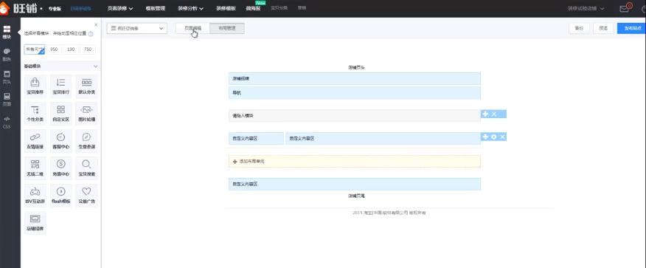The height and width of the screenshot is (268, 646).
Task: Select the 图片轮播 module icon
Action: (x=87, y=113)
